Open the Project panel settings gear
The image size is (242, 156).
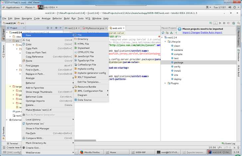click(x=57, y=28)
